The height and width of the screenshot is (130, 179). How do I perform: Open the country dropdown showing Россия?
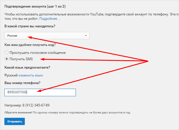pyautogui.click(x=47, y=36)
